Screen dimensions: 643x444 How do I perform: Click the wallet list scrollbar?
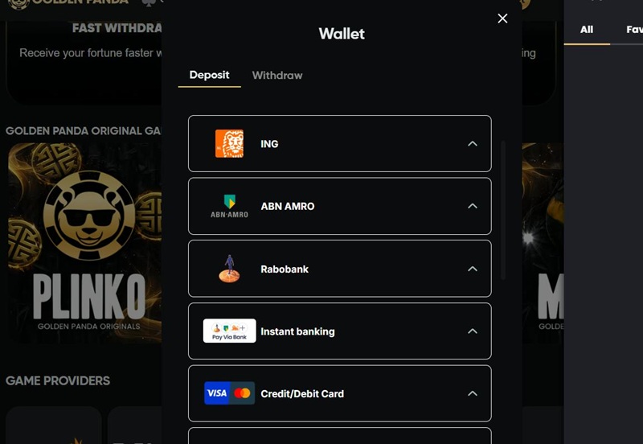point(503,210)
